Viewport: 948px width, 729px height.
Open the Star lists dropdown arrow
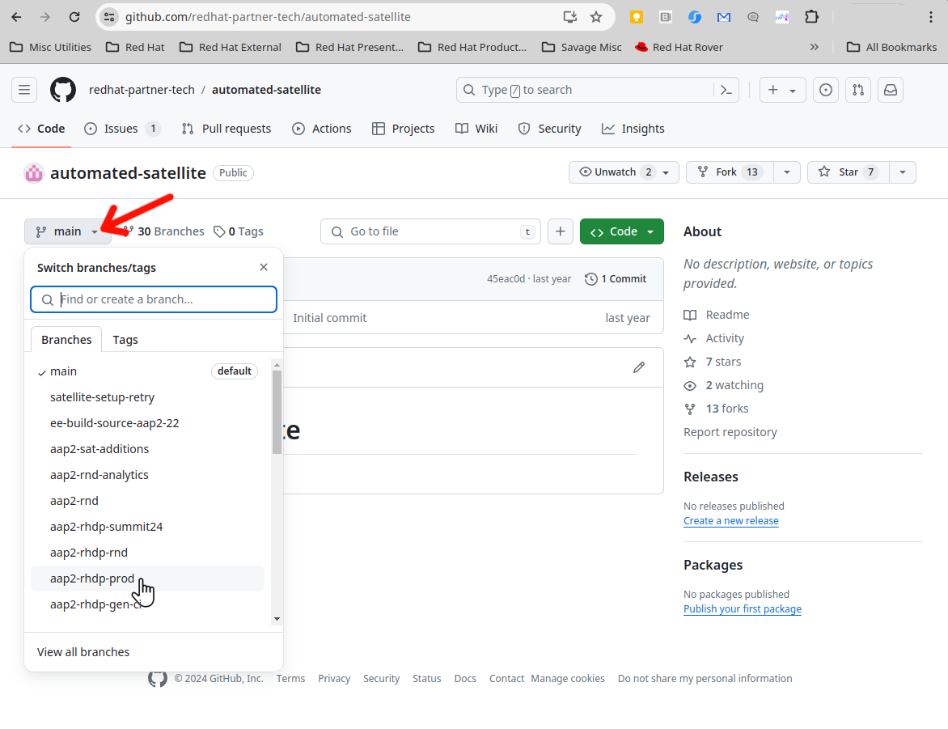click(903, 172)
